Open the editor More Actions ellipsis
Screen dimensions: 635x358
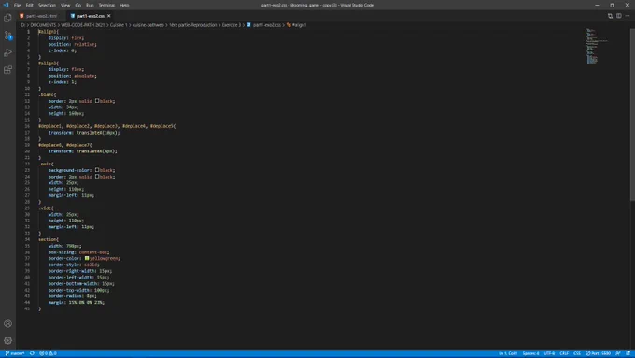628,16
